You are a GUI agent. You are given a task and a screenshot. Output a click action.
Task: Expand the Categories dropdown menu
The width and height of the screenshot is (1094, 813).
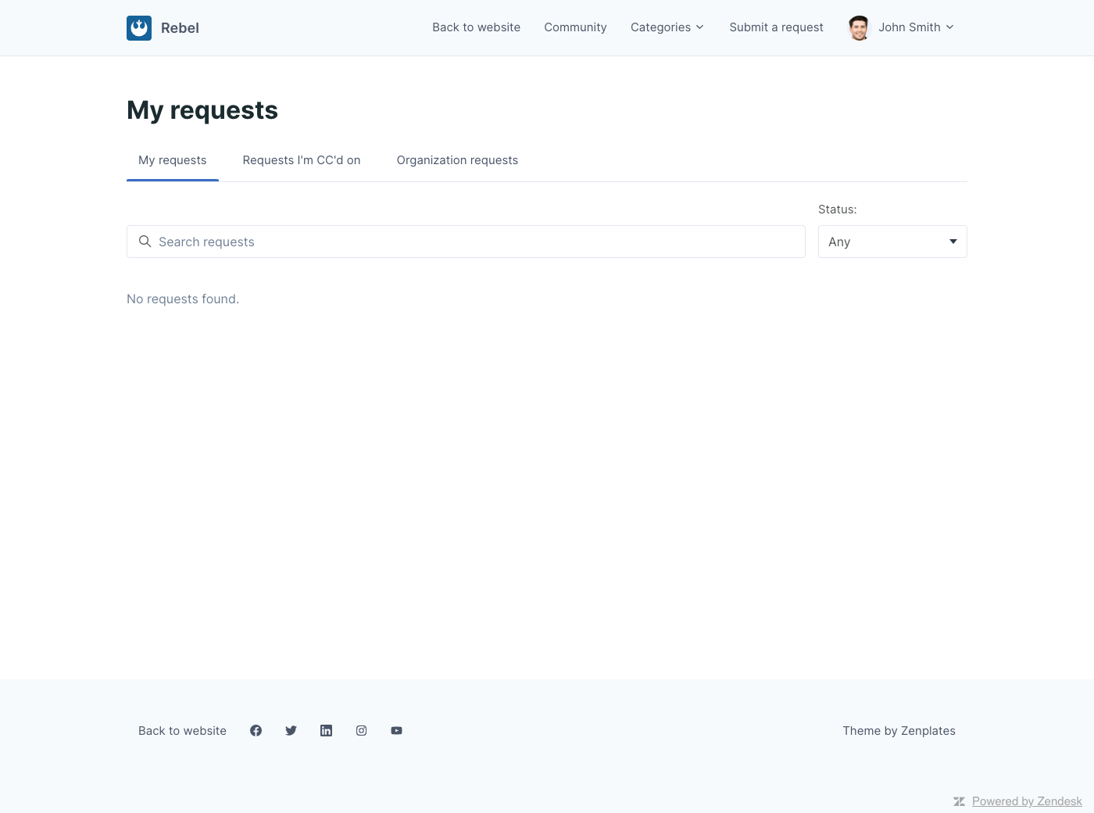point(667,27)
